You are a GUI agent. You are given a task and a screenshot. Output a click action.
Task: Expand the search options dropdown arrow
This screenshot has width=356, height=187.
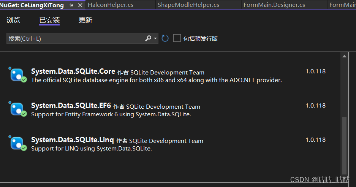click(155, 38)
